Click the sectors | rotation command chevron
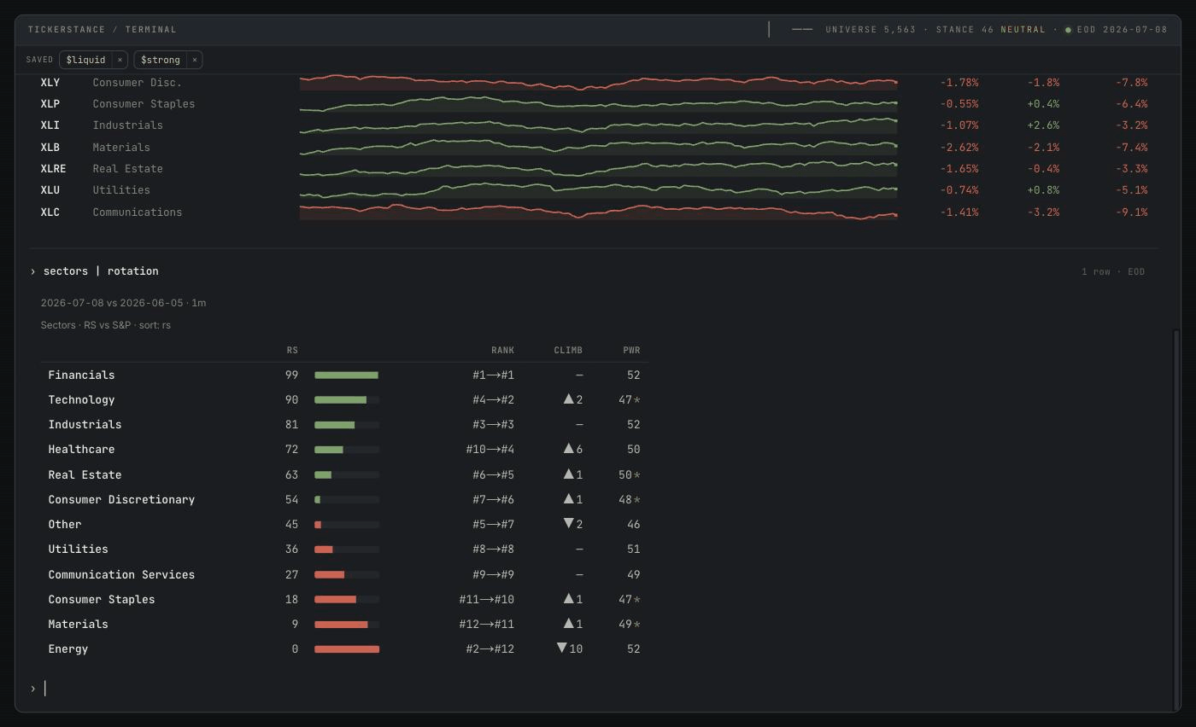The image size is (1196, 727). click(x=32, y=271)
